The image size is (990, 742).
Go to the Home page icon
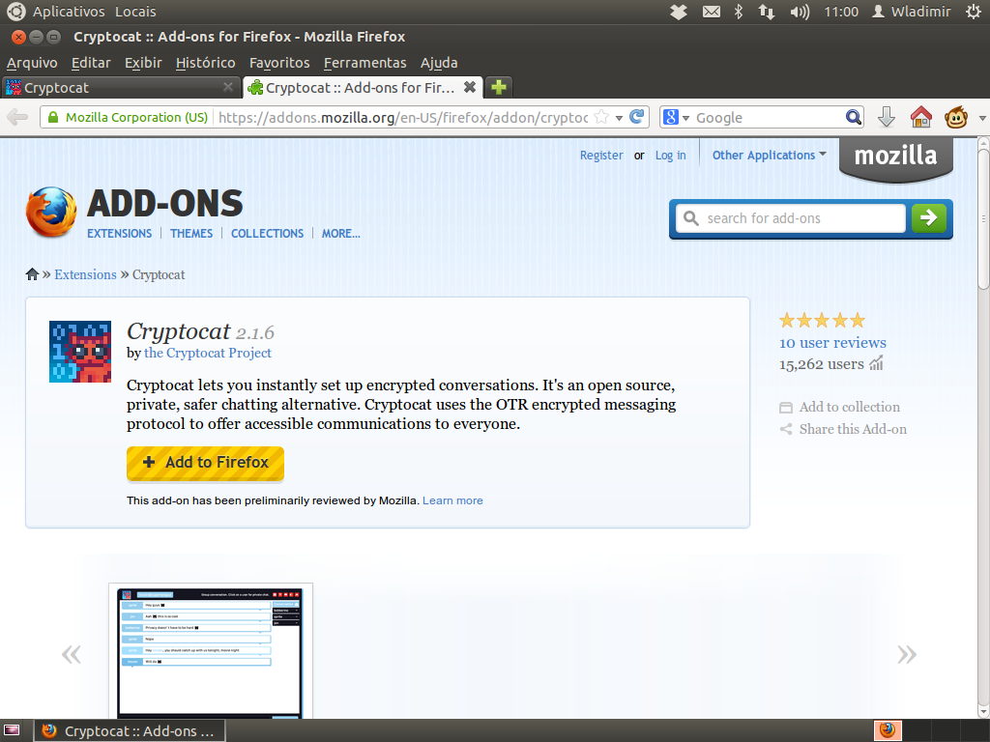(921, 117)
